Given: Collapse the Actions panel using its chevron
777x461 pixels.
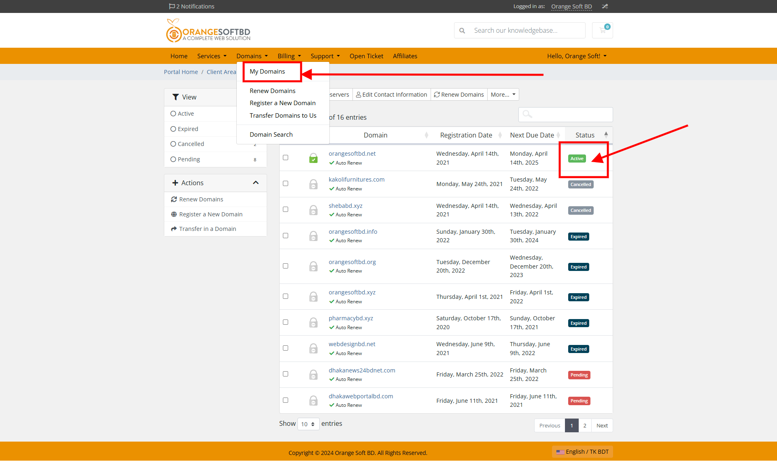Looking at the screenshot, I should tap(256, 182).
